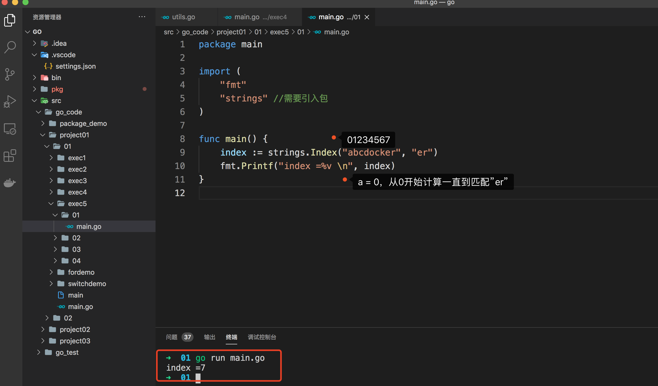Switch to the utils.go tab
The height and width of the screenshot is (386, 658).
(183, 17)
